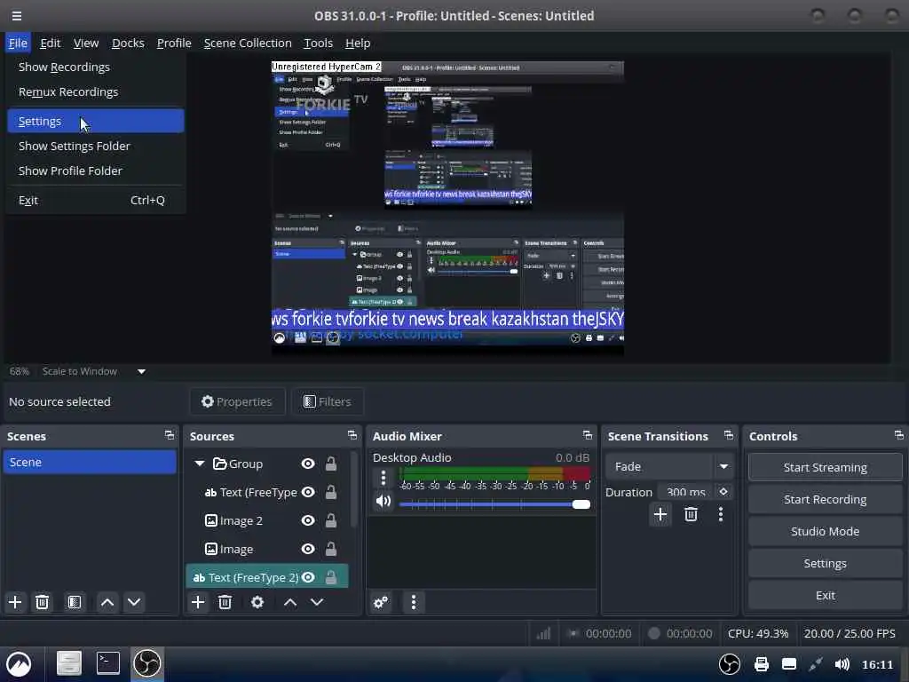Viewport: 909px width, 682px height.
Task: Click Exit button in Controls dock
Action: point(825,595)
